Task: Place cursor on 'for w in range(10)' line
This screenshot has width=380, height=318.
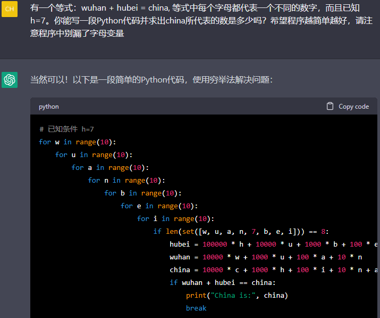Action: [x=77, y=142]
